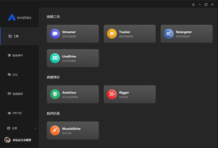Click the green LiveDrive icon
The image size is (218, 148).
(x=55, y=58)
